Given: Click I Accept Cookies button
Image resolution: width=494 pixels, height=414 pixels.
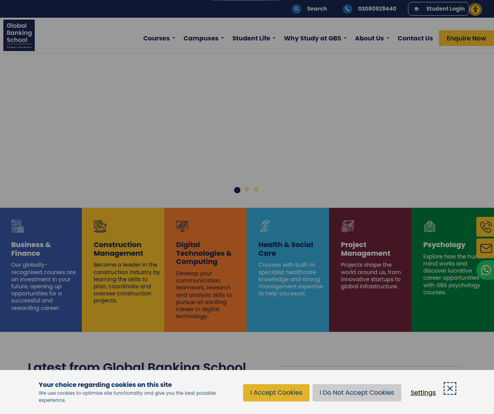Looking at the screenshot, I should [x=276, y=392].
